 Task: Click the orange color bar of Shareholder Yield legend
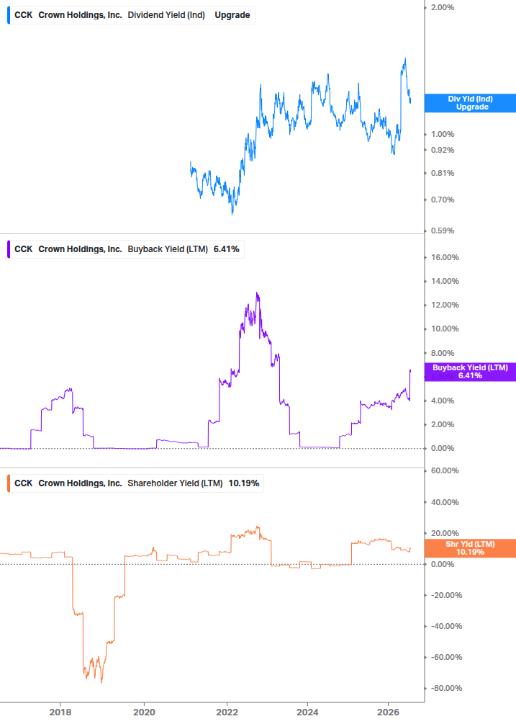pos(9,483)
